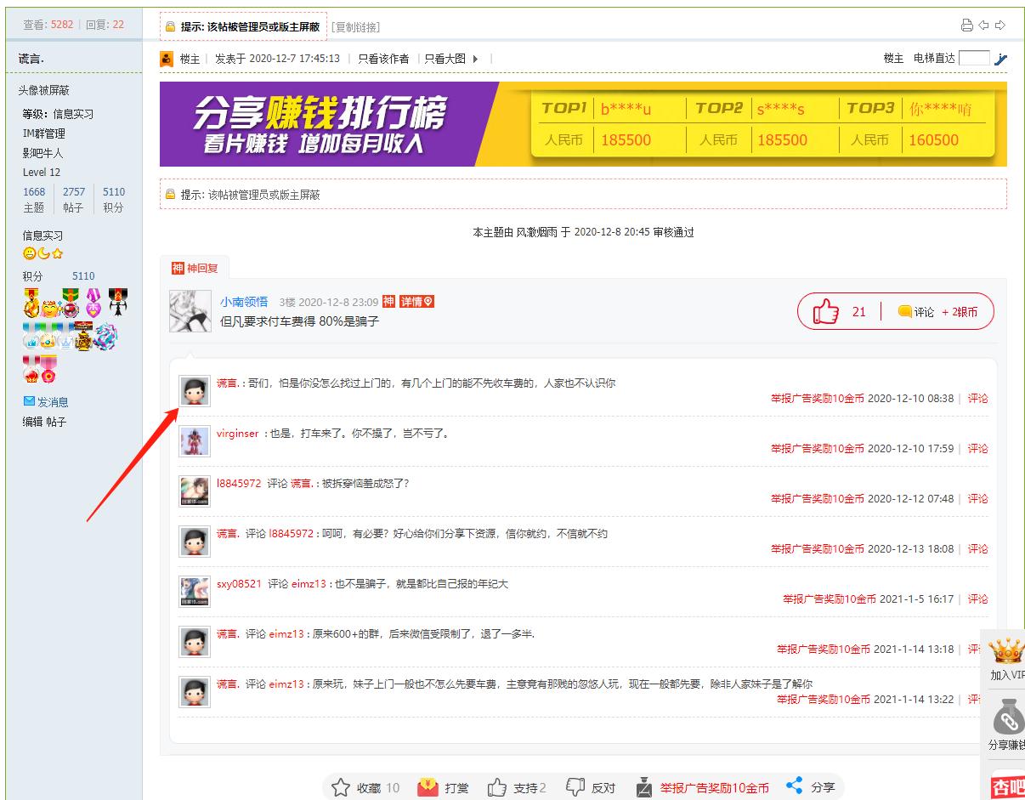Click 5110 积分 count in the stats row

tap(114, 192)
